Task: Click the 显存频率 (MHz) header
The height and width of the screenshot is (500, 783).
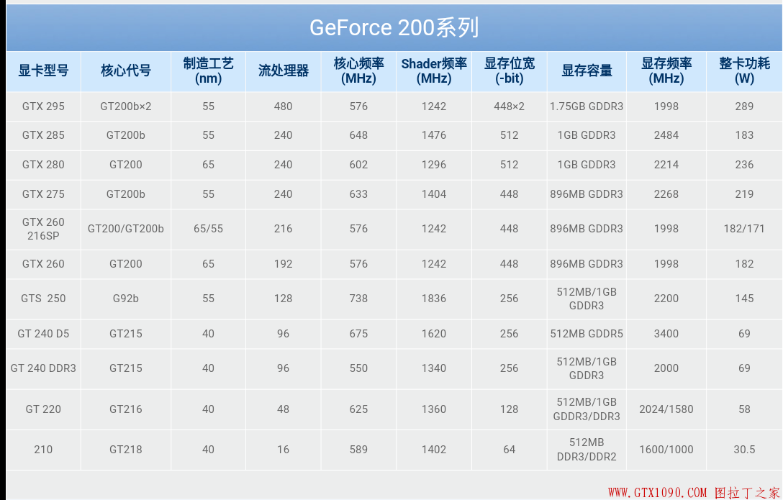Action: point(666,71)
